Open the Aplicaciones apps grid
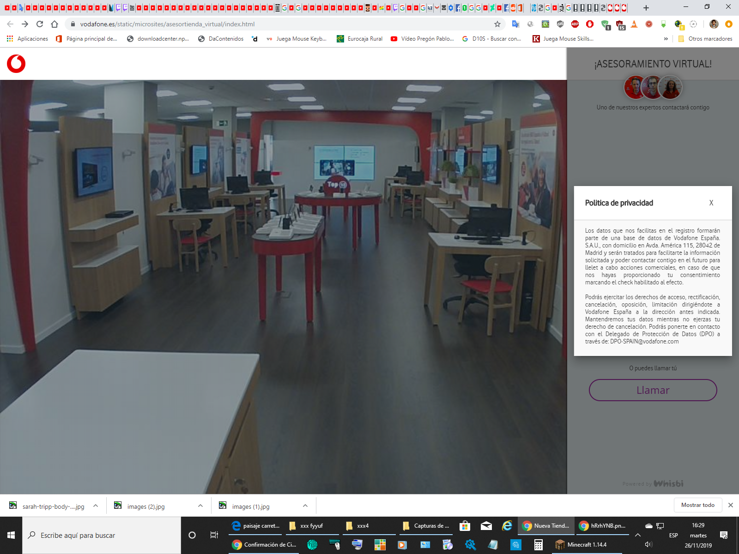The height and width of the screenshot is (554, 739). coord(28,39)
